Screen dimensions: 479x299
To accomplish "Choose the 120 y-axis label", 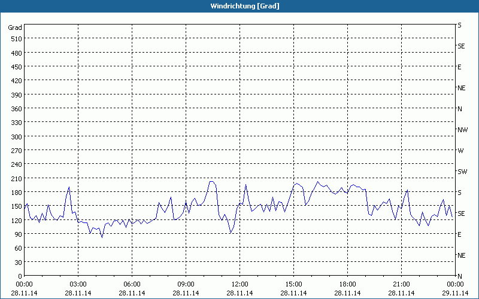I will point(17,220).
